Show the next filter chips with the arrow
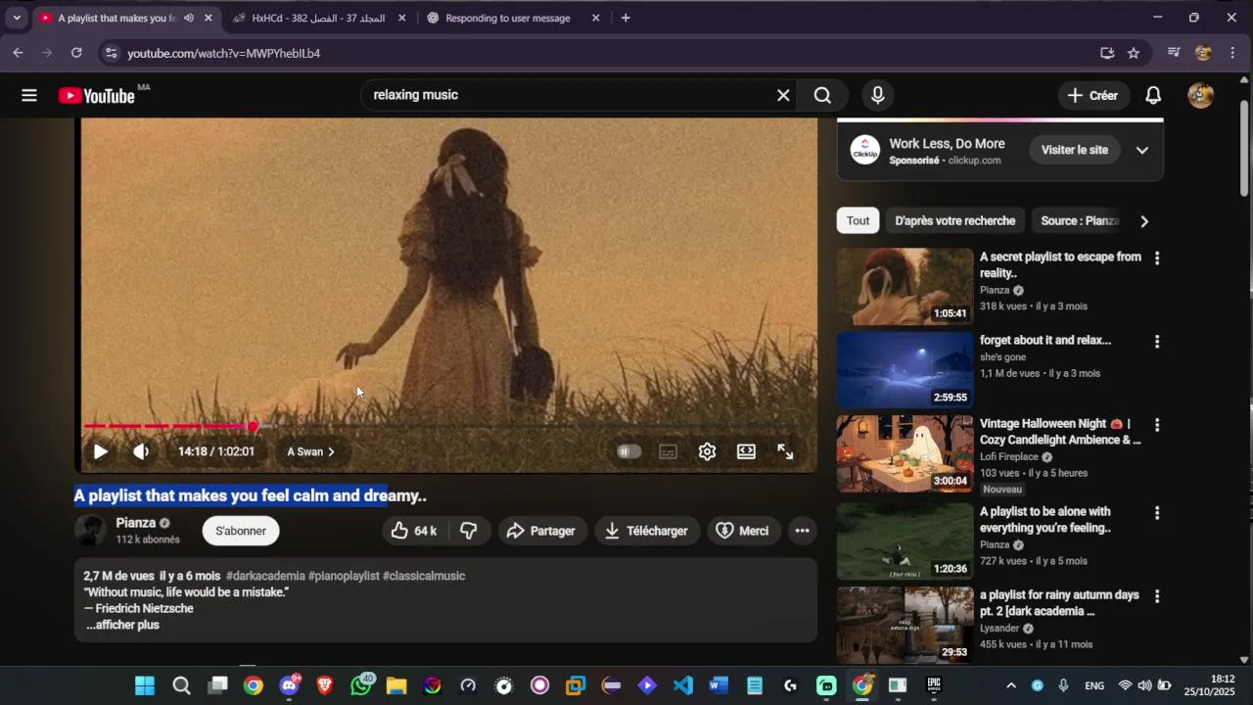Viewport: 1253px width, 705px height. pos(1144,221)
